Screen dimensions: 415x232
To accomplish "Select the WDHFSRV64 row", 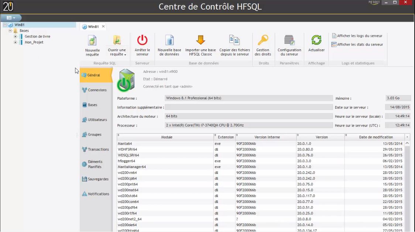I will click(260, 150).
